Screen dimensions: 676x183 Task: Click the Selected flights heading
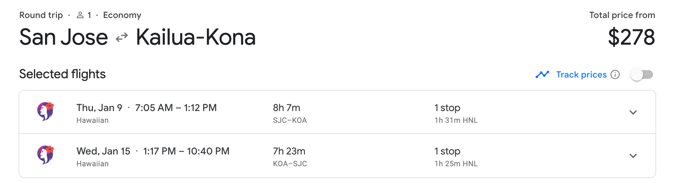pos(62,74)
